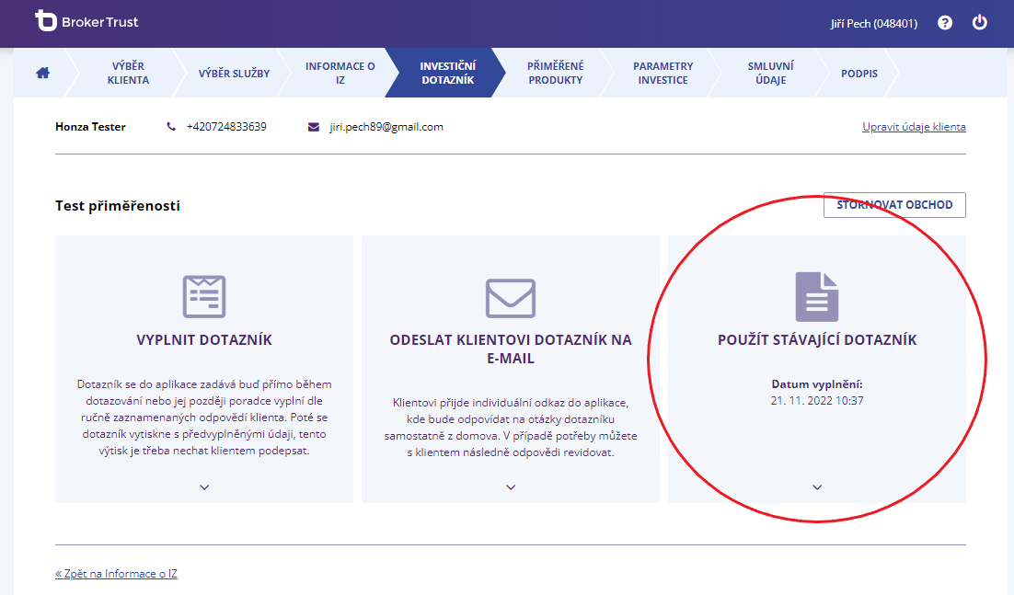Click the client name Honza Tester
The height and width of the screenshot is (595, 1014).
90,127
